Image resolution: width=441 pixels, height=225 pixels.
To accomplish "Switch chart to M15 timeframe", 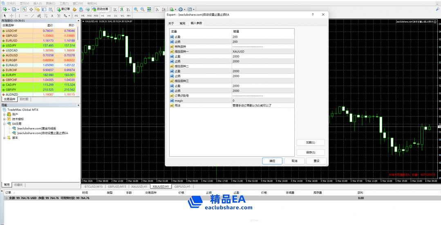I will click(x=89, y=16).
